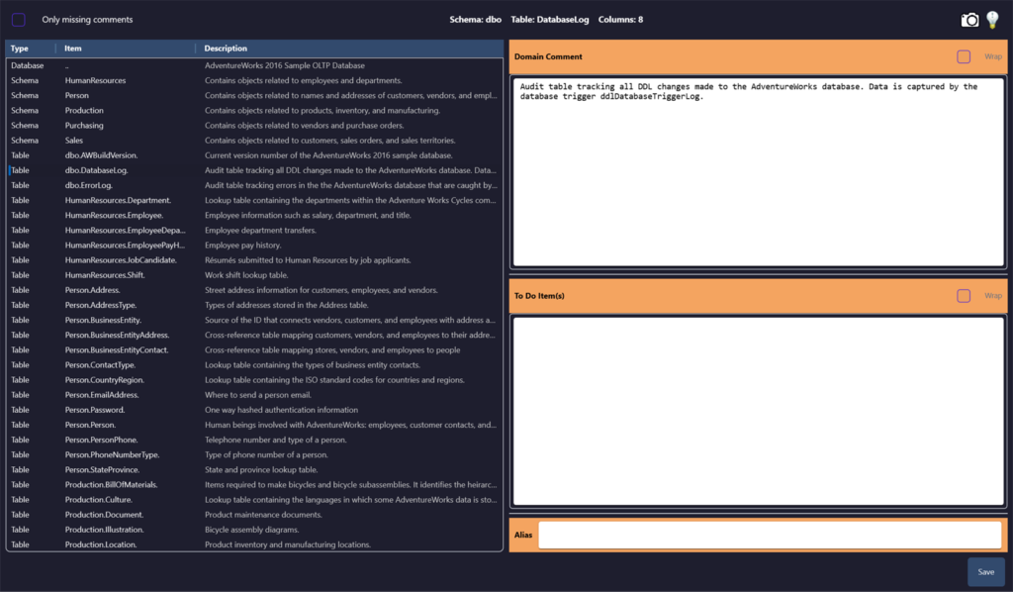
Task: Select the Production schema row
Action: point(254,111)
